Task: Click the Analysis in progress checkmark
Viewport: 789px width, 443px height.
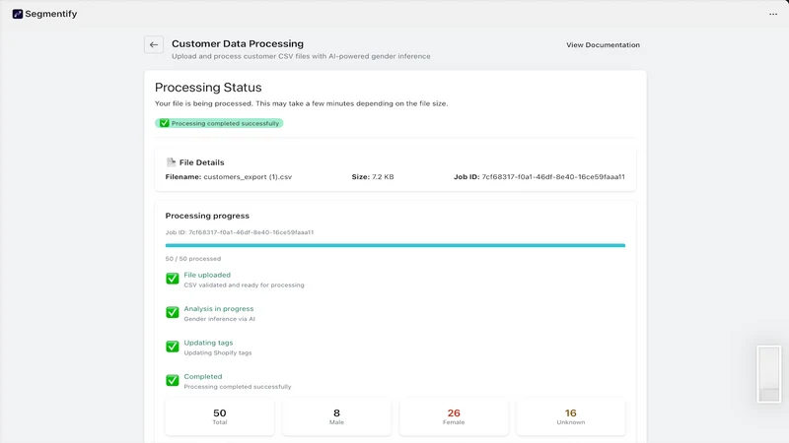Action: [172, 312]
